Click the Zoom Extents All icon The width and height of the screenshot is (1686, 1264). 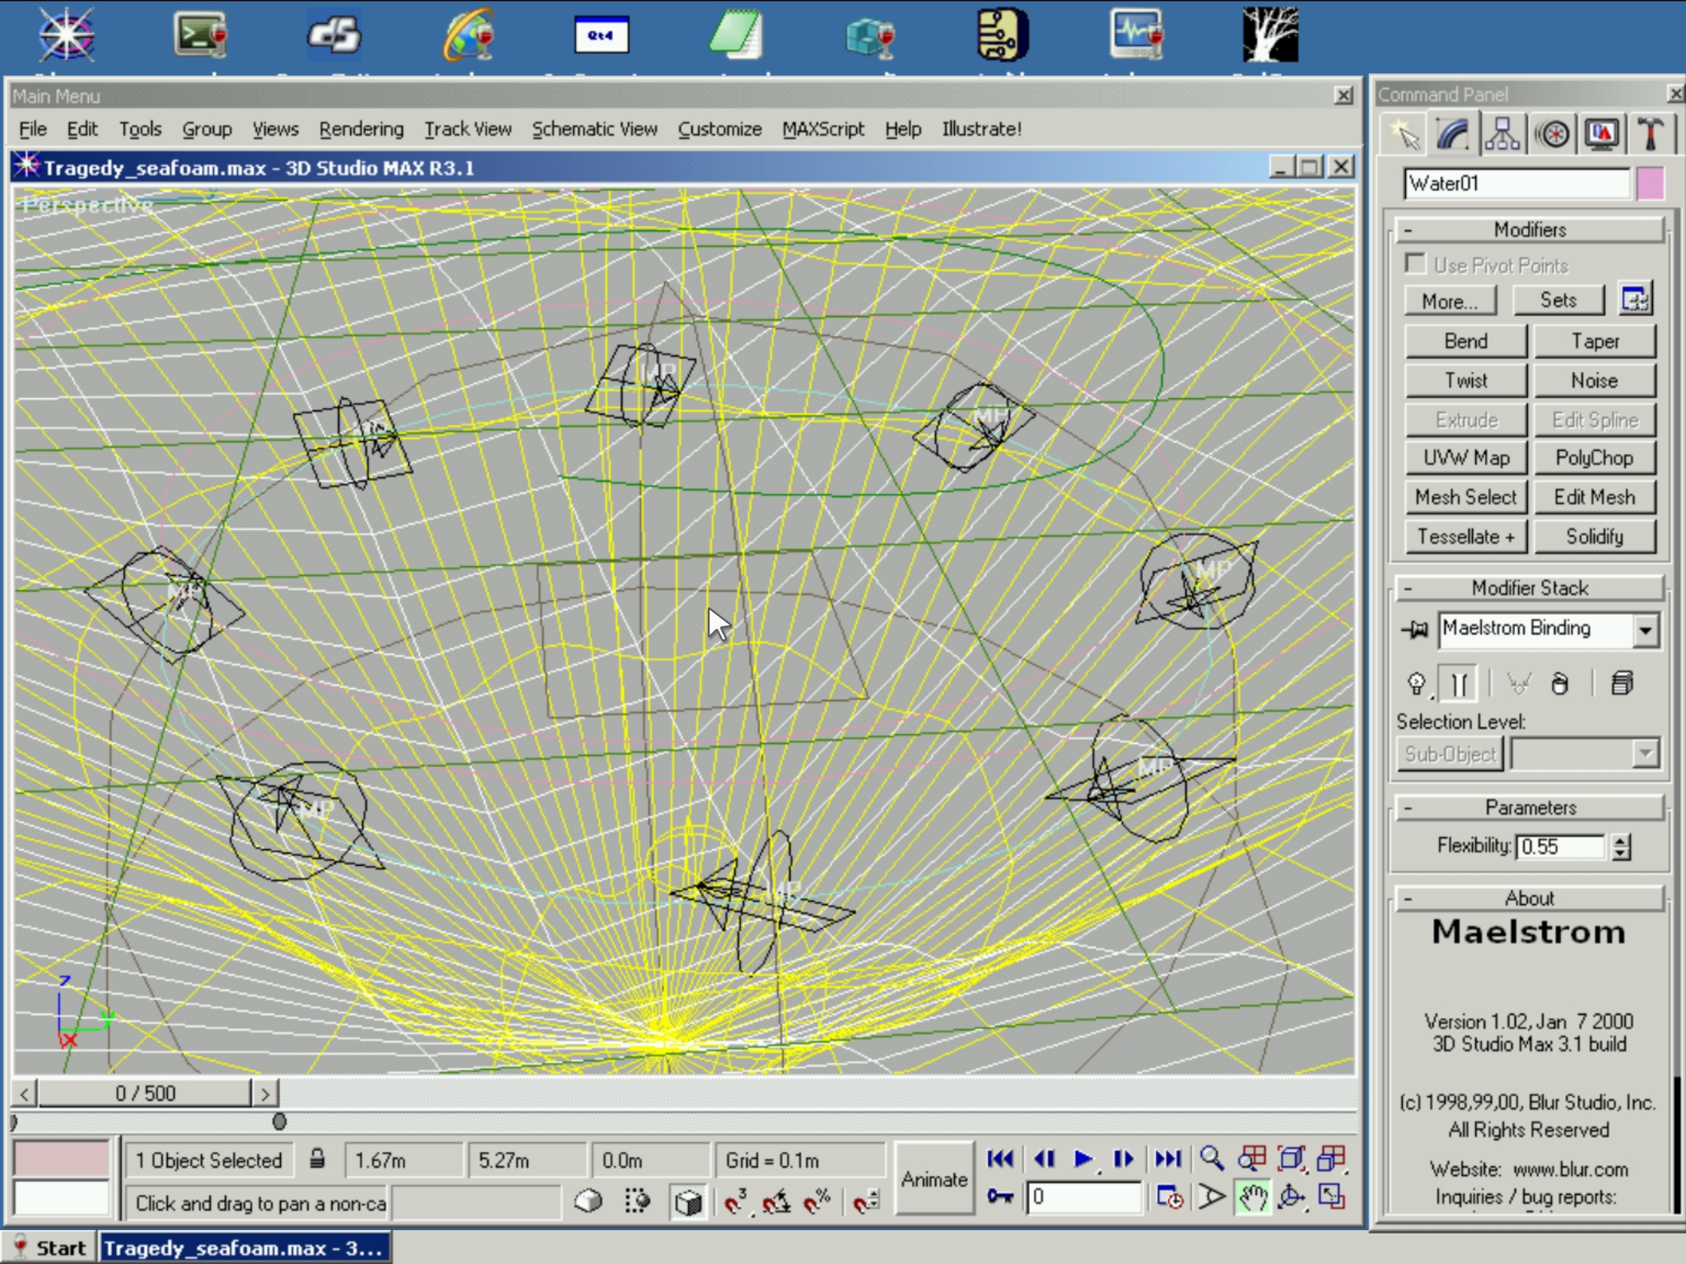pos(1331,1159)
